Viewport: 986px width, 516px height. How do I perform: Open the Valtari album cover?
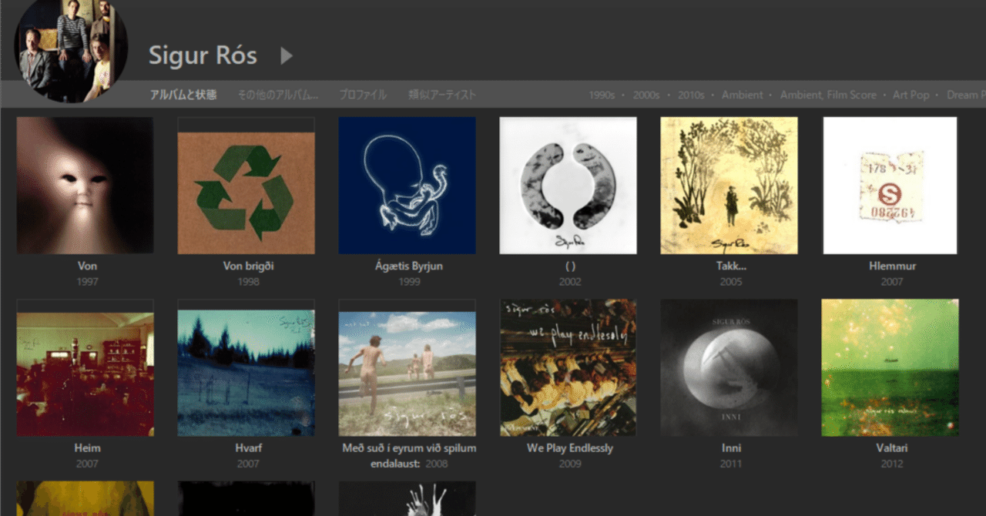tap(890, 367)
